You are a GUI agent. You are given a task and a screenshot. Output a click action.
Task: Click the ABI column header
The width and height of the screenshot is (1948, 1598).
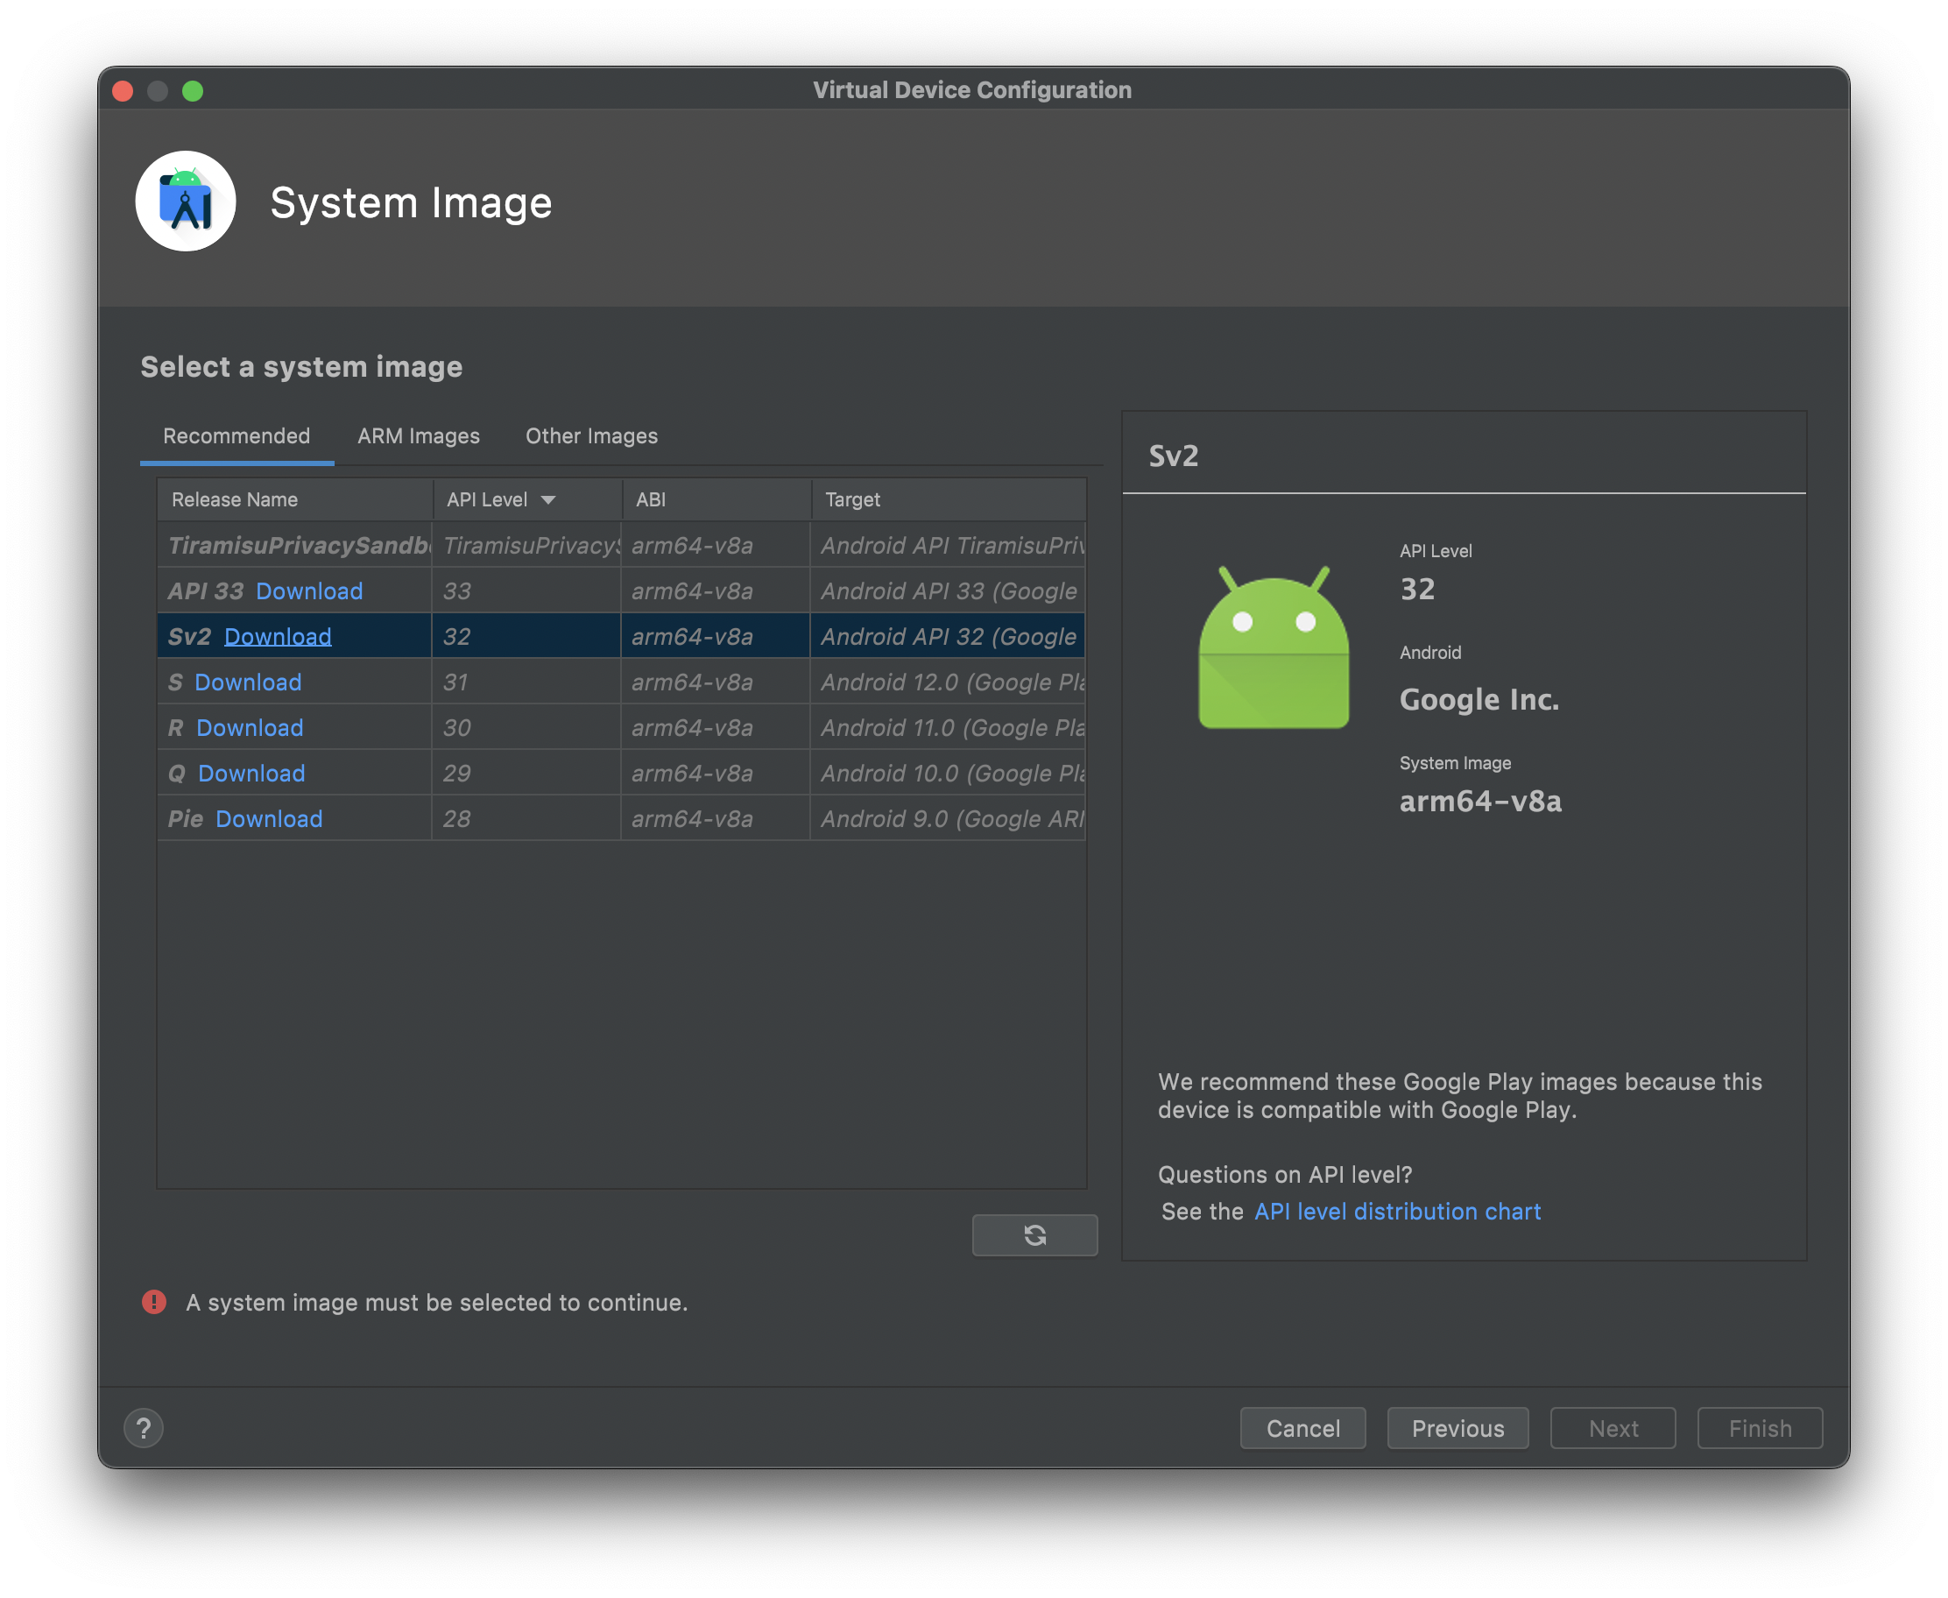(x=651, y=500)
